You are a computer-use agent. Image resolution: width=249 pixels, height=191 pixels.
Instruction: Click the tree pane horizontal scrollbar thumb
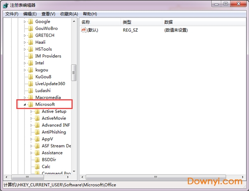tap(27, 177)
